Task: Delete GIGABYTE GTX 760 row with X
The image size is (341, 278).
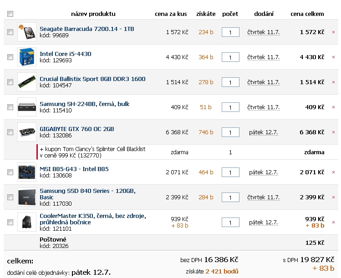Action: [x=333, y=132]
